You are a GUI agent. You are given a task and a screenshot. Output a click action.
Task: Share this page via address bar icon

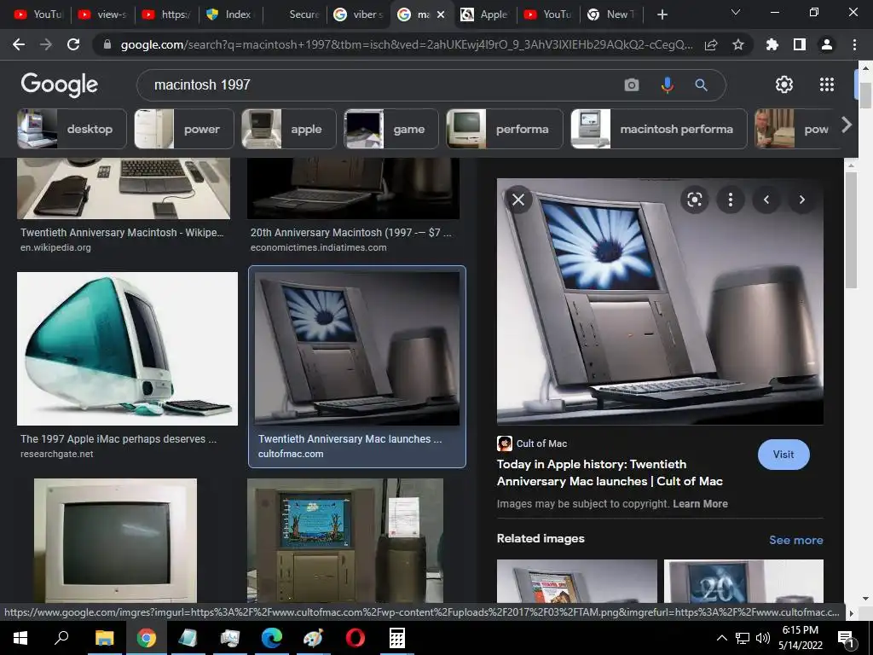point(711,44)
